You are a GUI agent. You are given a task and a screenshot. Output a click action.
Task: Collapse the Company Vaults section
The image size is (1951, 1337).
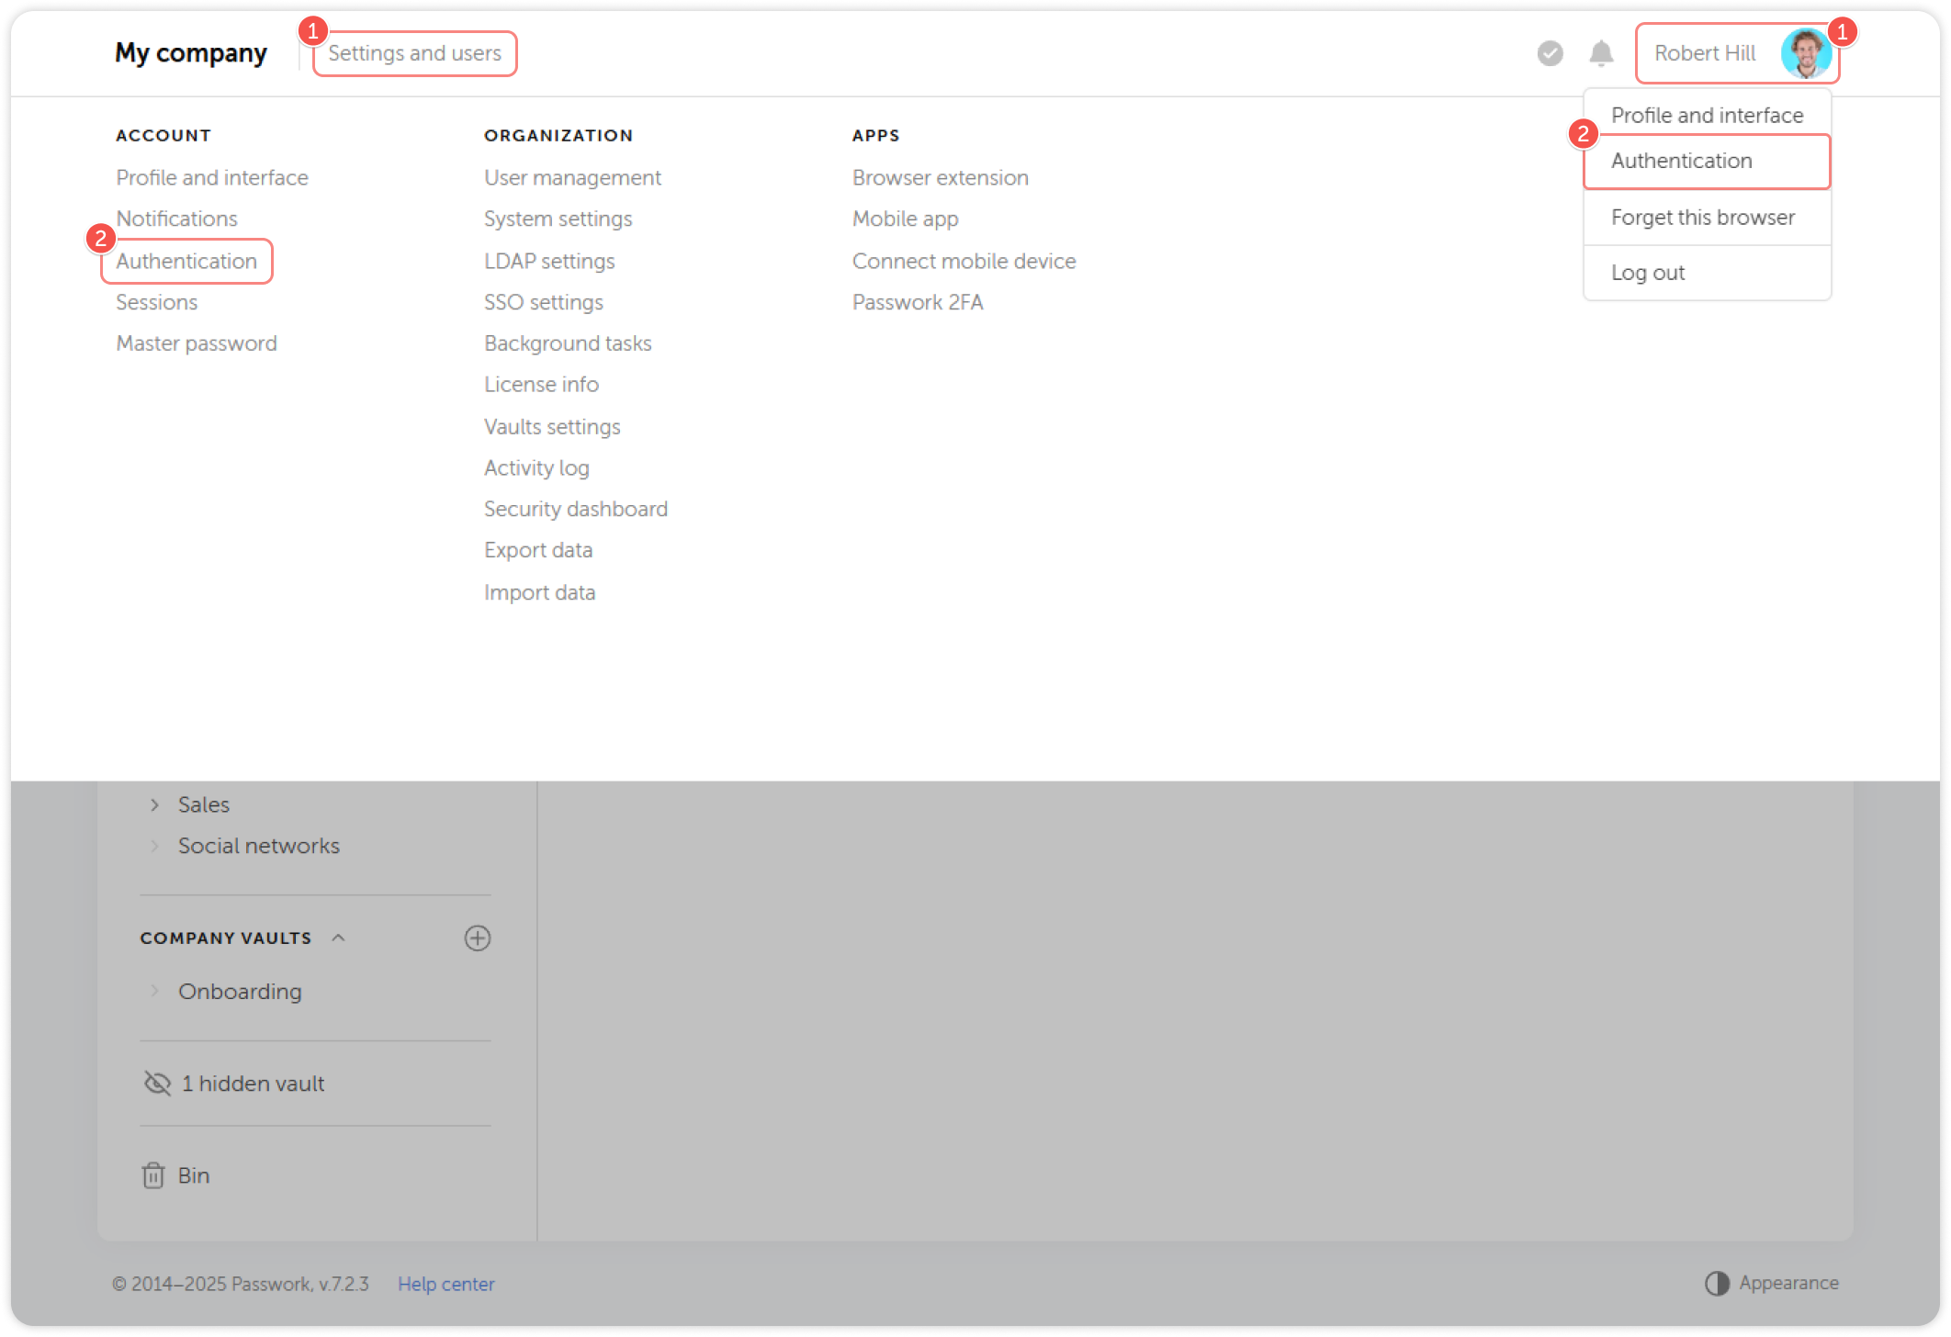(339, 938)
